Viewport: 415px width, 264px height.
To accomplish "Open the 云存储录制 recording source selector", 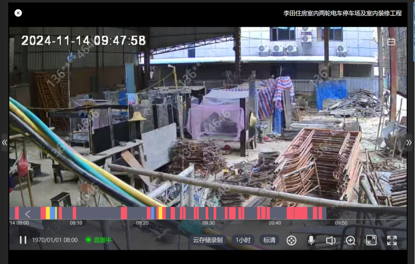I will coord(207,240).
